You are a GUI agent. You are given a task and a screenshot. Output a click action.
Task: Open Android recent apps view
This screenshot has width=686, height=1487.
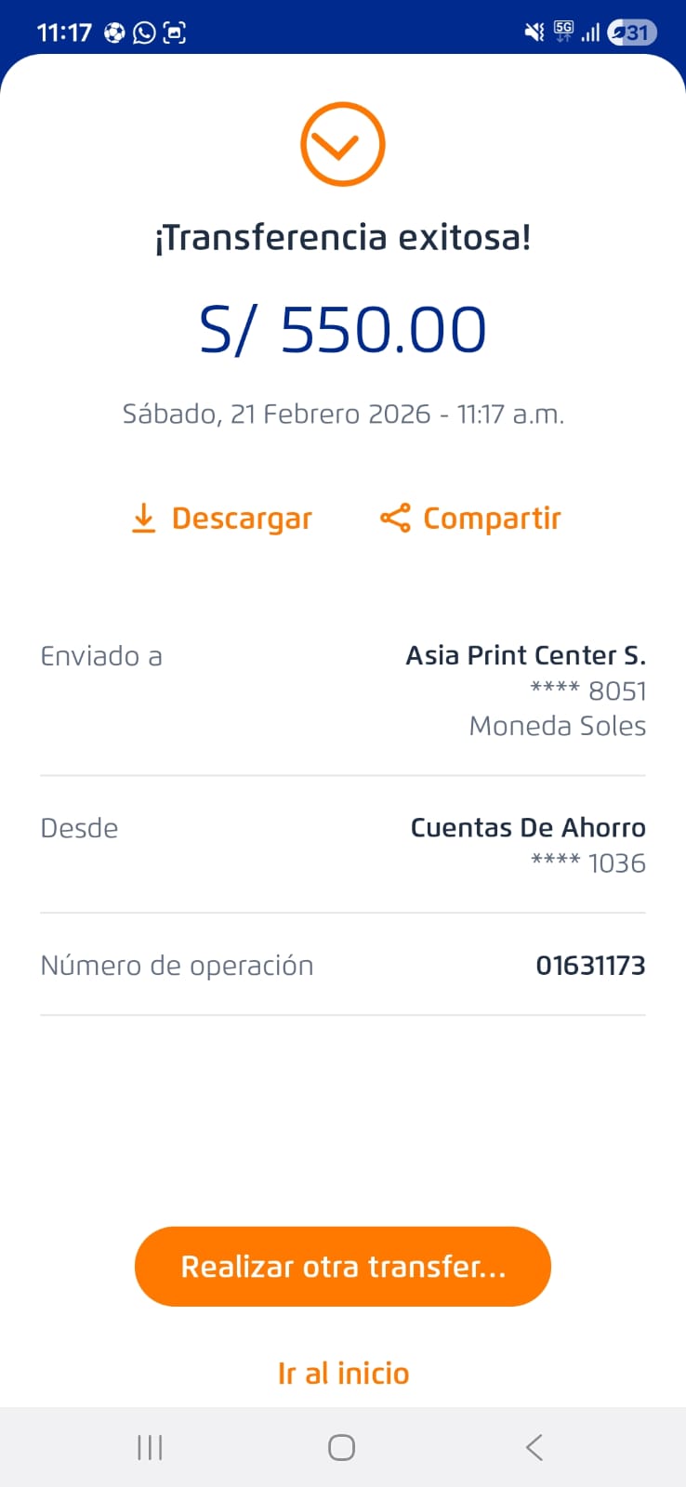click(150, 1447)
